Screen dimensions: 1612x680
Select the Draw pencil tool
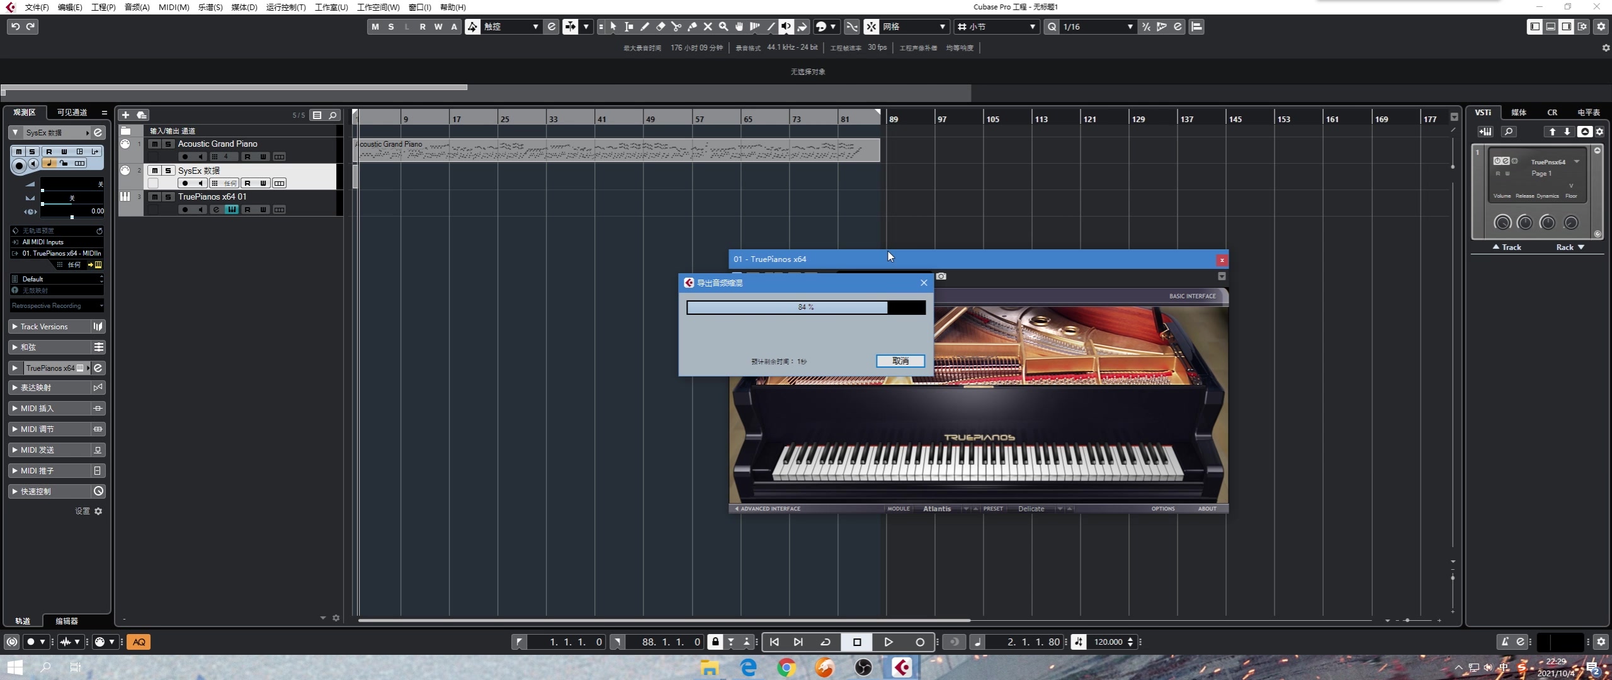(x=645, y=26)
